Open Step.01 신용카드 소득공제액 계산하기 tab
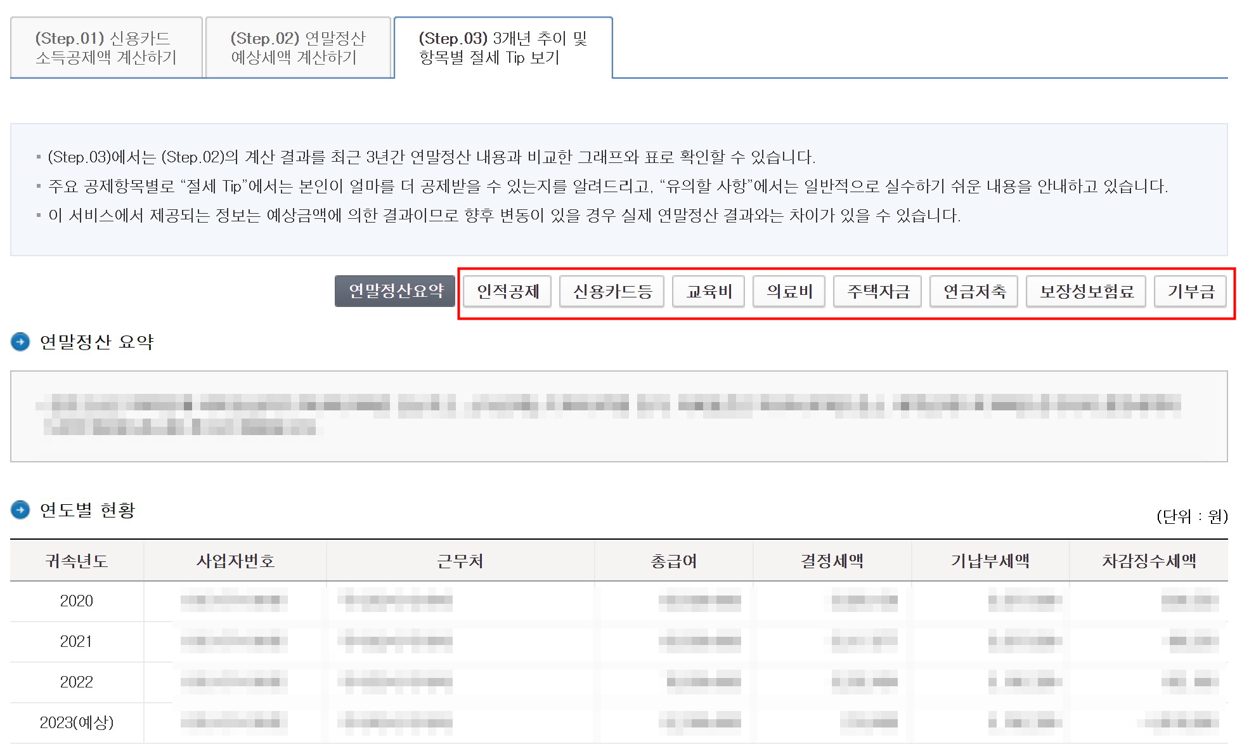The width and height of the screenshot is (1249, 756). click(x=106, y=48)
